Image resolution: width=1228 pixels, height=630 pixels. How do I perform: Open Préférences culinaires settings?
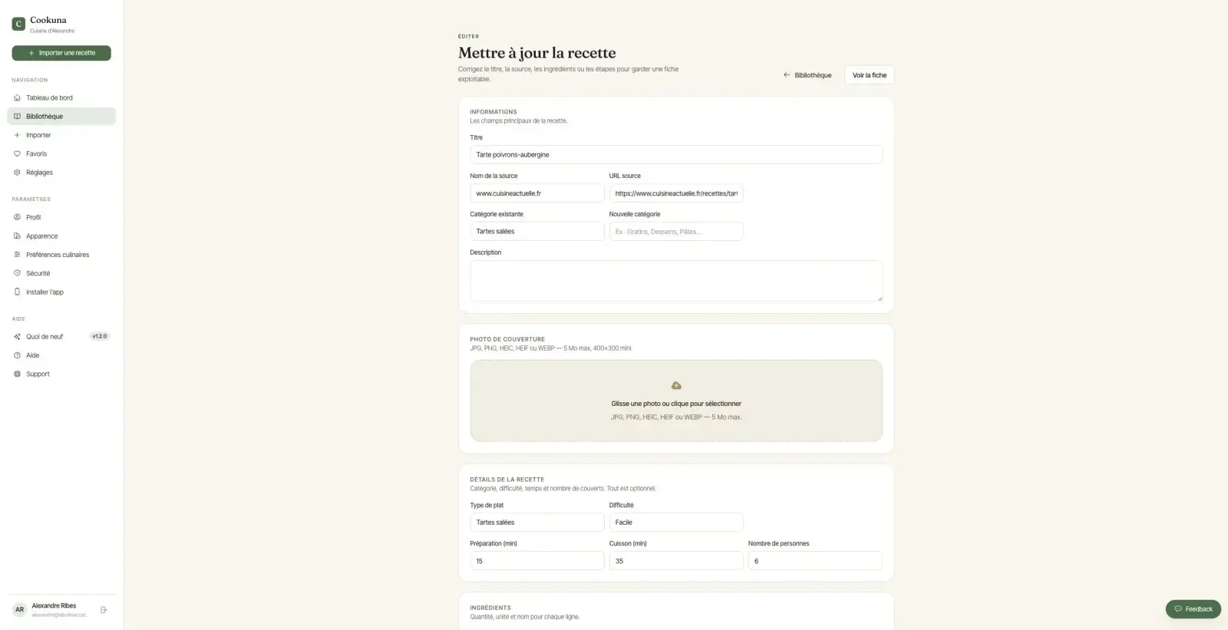[61, 255]
